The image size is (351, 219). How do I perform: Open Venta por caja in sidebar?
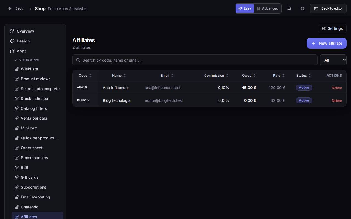37,118
